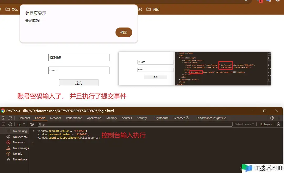Click the 提交 submit button on the page
The image size is (284, 173).
coord(78,83)
